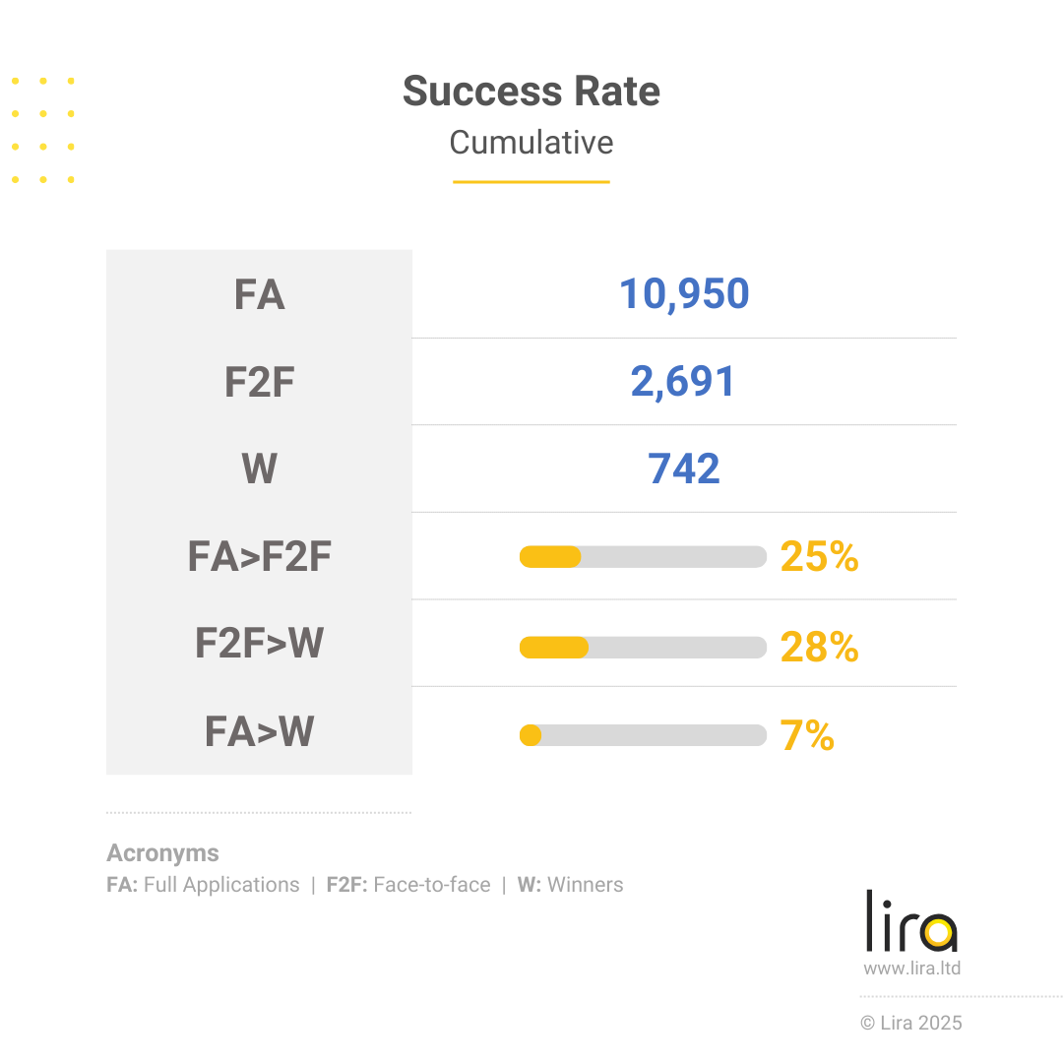Click the © Lira 2025 copyright text
Screen dimensions: 1063x1063
point(911,1023)
